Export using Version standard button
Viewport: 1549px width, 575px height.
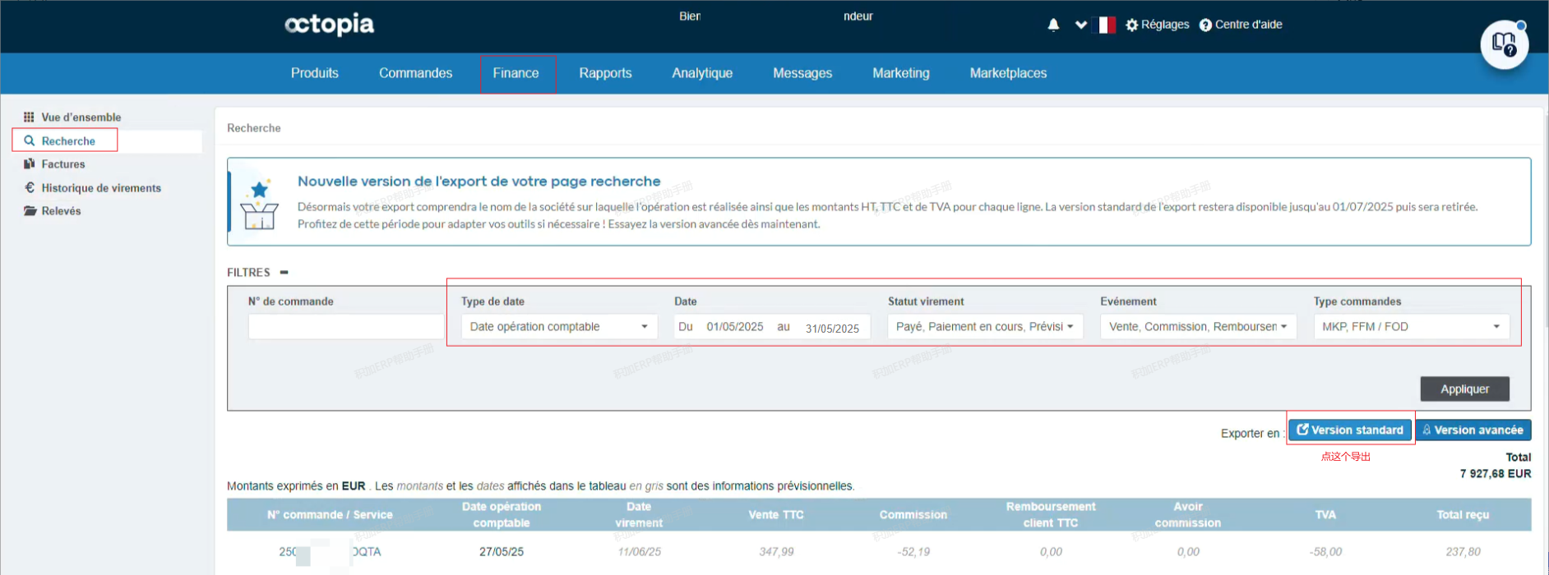click(1349, 430)
